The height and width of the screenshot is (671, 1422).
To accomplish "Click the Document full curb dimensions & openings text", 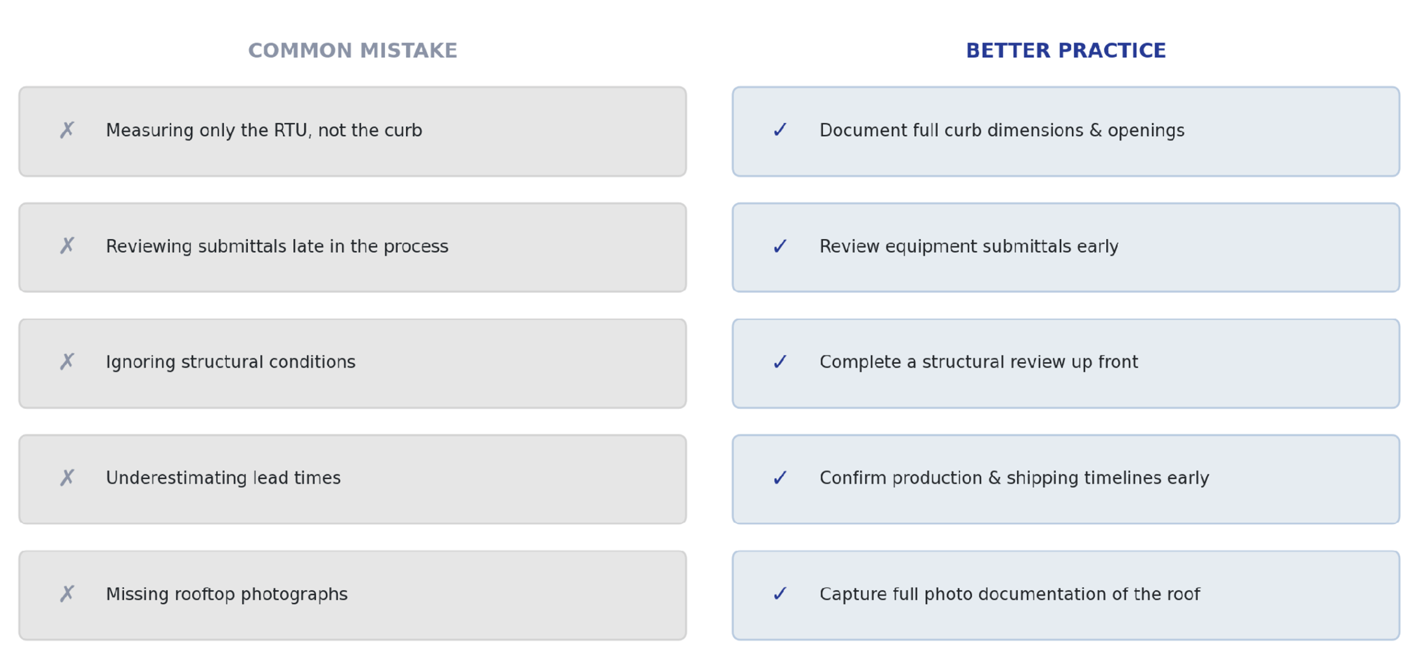I will tap(1002, 130).
